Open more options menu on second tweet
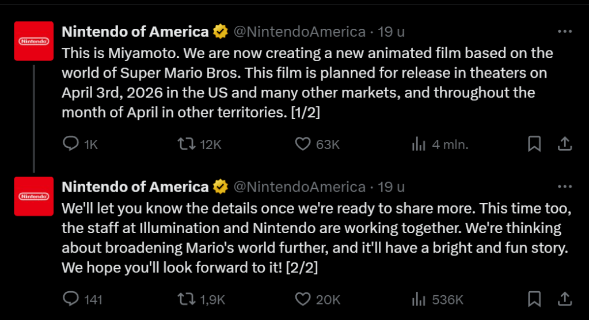Image resolution: width=589 pixels, height=320 pixels. tap(565, 187)
